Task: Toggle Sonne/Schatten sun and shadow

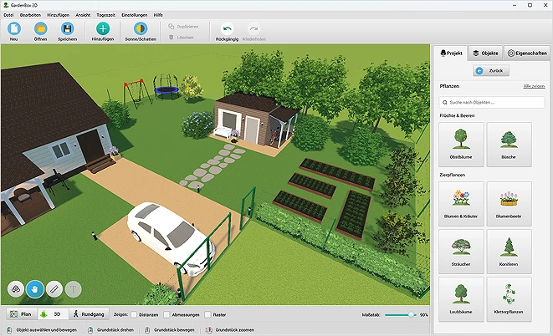Action: (141, 32)
